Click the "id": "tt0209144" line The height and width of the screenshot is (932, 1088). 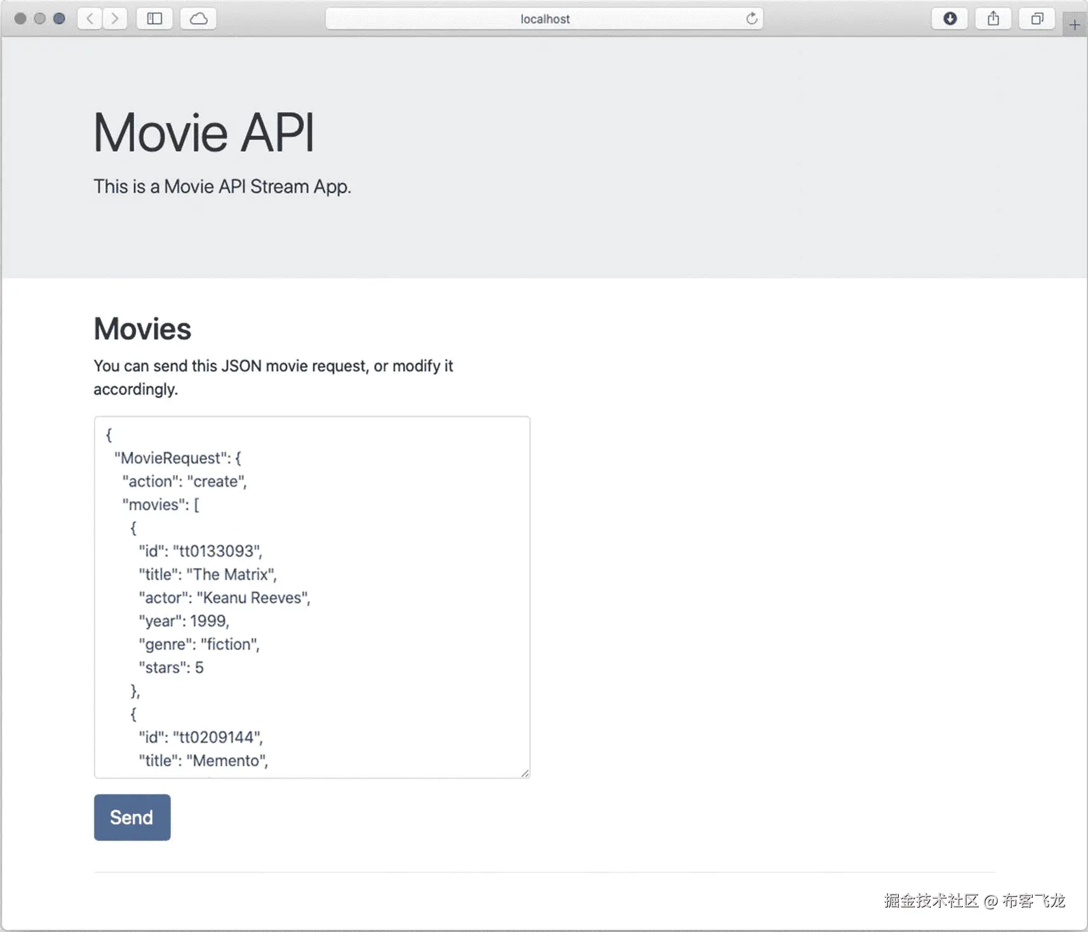(201, 737)
